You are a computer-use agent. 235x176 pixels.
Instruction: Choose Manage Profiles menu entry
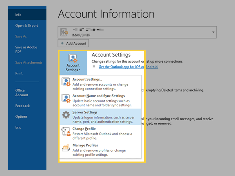pyautogui.click(x=100, y=150)
